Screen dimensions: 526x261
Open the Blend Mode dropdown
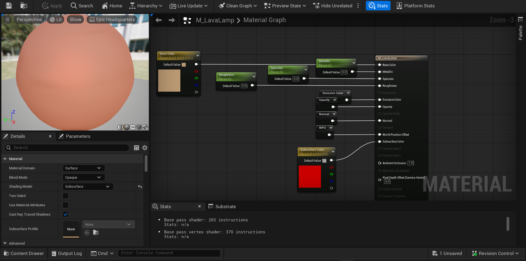pos(83,178)
